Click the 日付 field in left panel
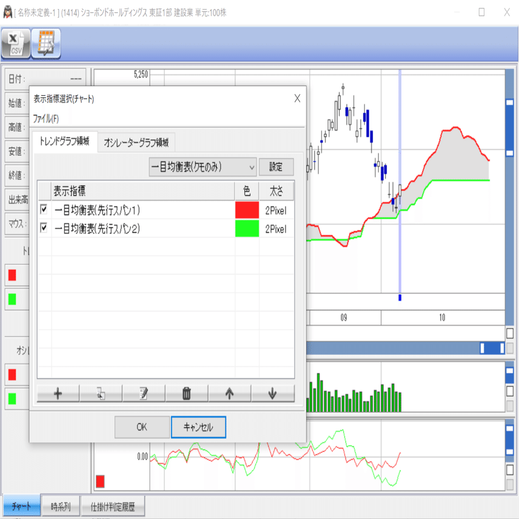This screenshot has width=519, height=519. [45, 79]
